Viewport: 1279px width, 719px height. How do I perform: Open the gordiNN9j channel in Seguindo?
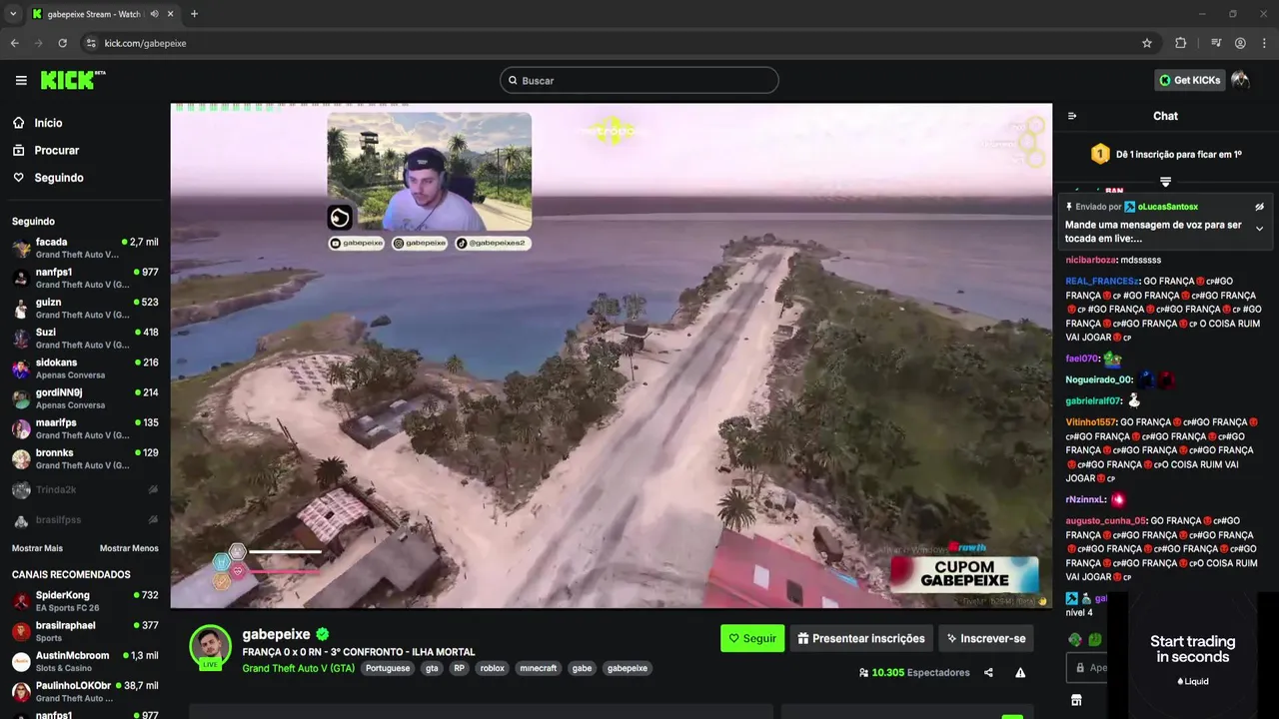coord(85,398)
